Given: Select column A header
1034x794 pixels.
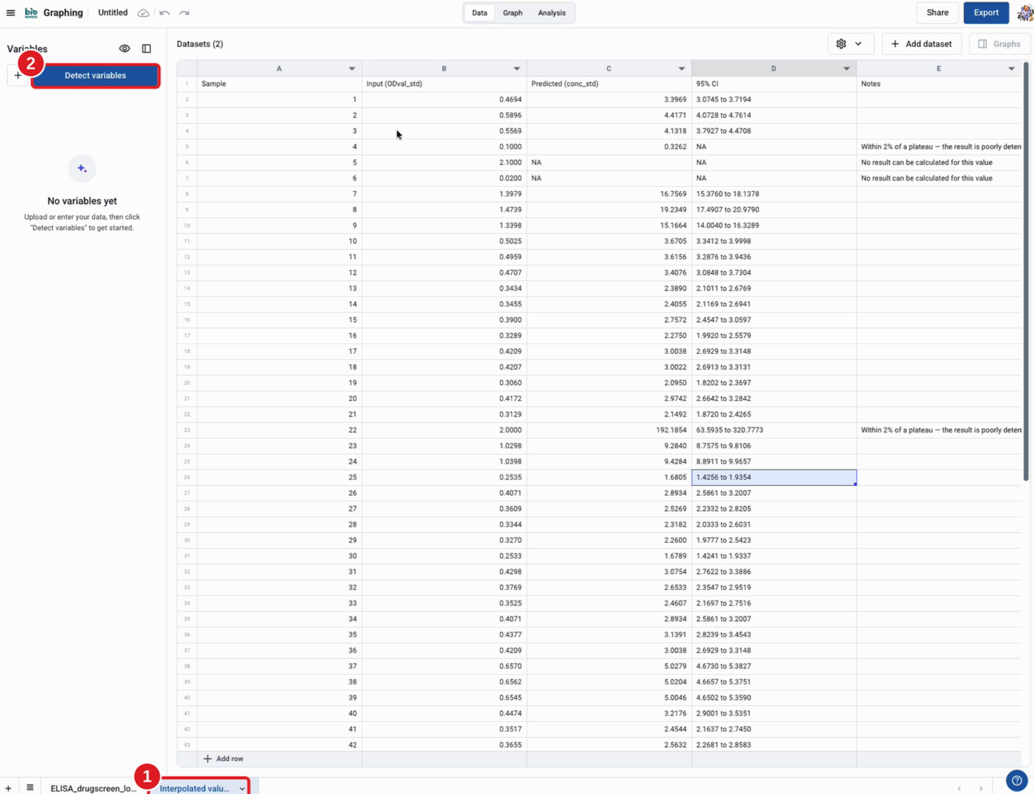Looking at the screenshot, I should (x=279, y=68).
